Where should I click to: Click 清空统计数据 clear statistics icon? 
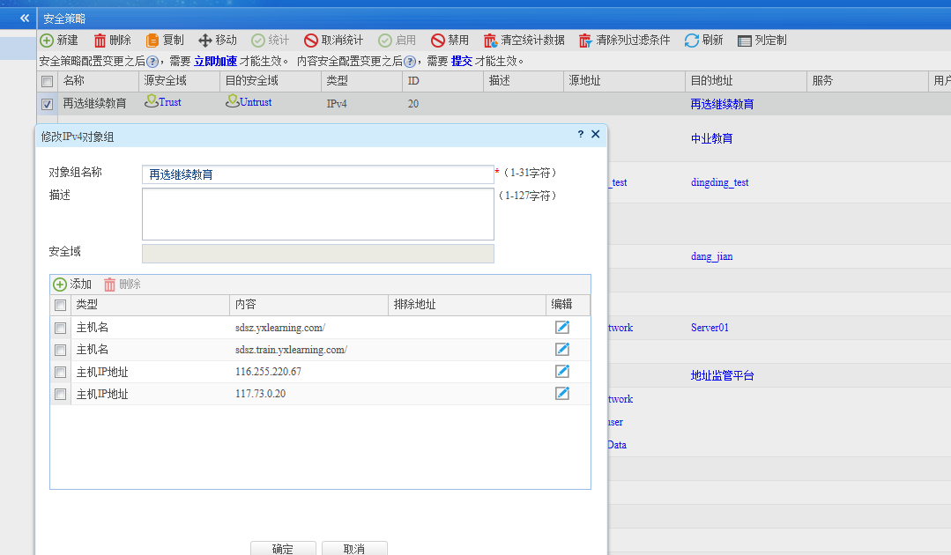pos(490,41)
